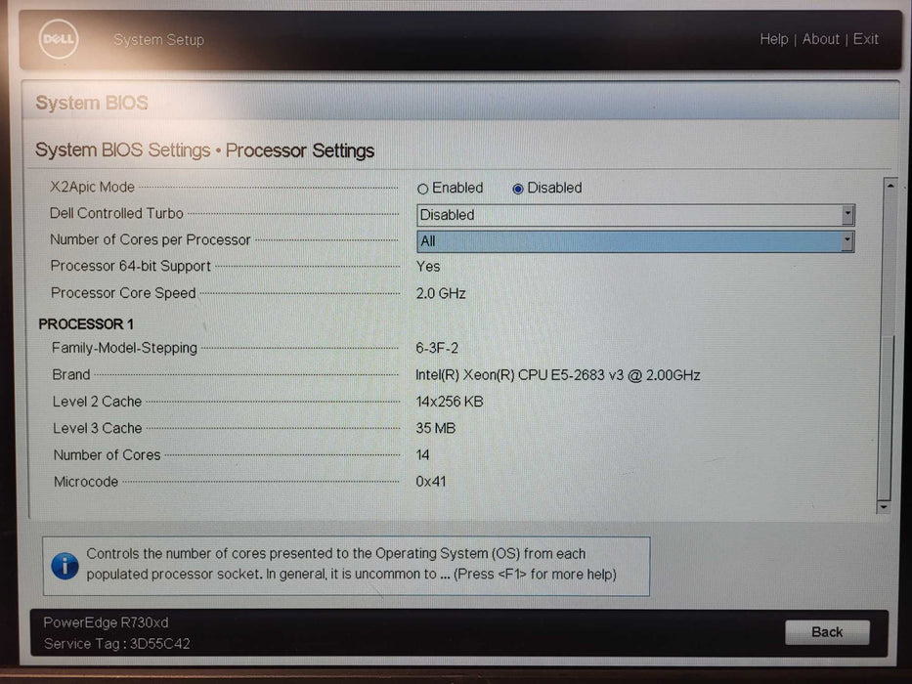Select the X2Apic Mode Enabled radio button
912x684 pixels.
pyautogui.click(x=423, y=189)
